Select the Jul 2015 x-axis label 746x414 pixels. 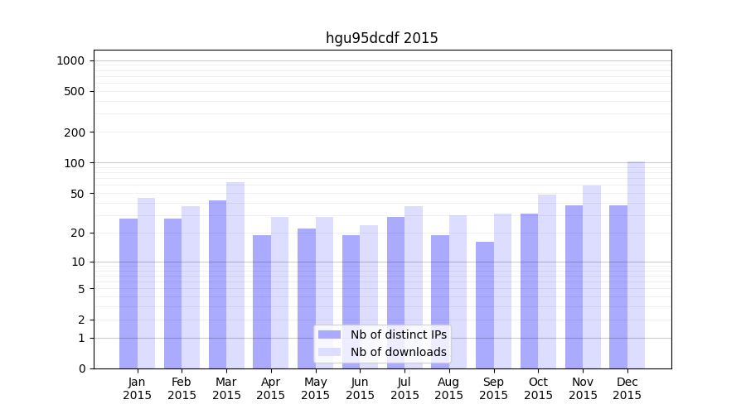pos(404,388)
